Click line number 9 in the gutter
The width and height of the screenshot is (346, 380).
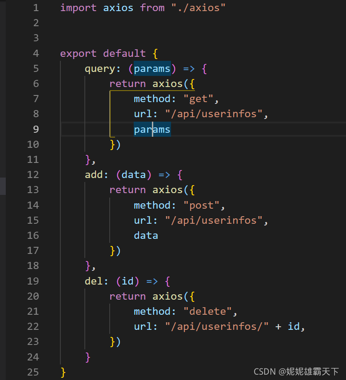pyautogui.click(x=36, y=130)
